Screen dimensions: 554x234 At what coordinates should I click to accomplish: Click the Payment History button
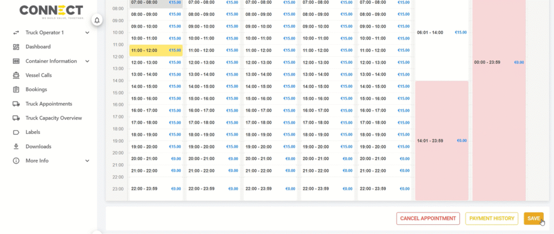pyautogui.click(x=491, y=218)
